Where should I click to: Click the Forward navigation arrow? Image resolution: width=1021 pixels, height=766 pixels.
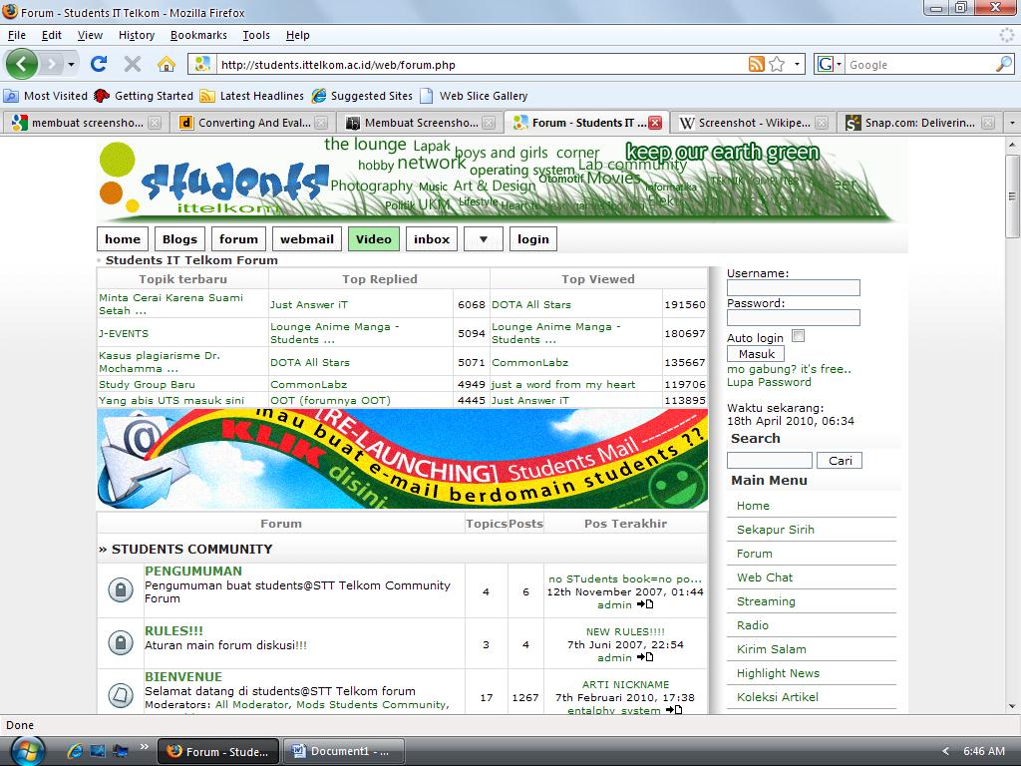[x=52, y=64]
